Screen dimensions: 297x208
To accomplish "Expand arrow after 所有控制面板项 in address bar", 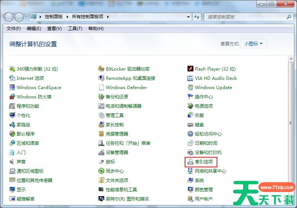I will (108, 17).
